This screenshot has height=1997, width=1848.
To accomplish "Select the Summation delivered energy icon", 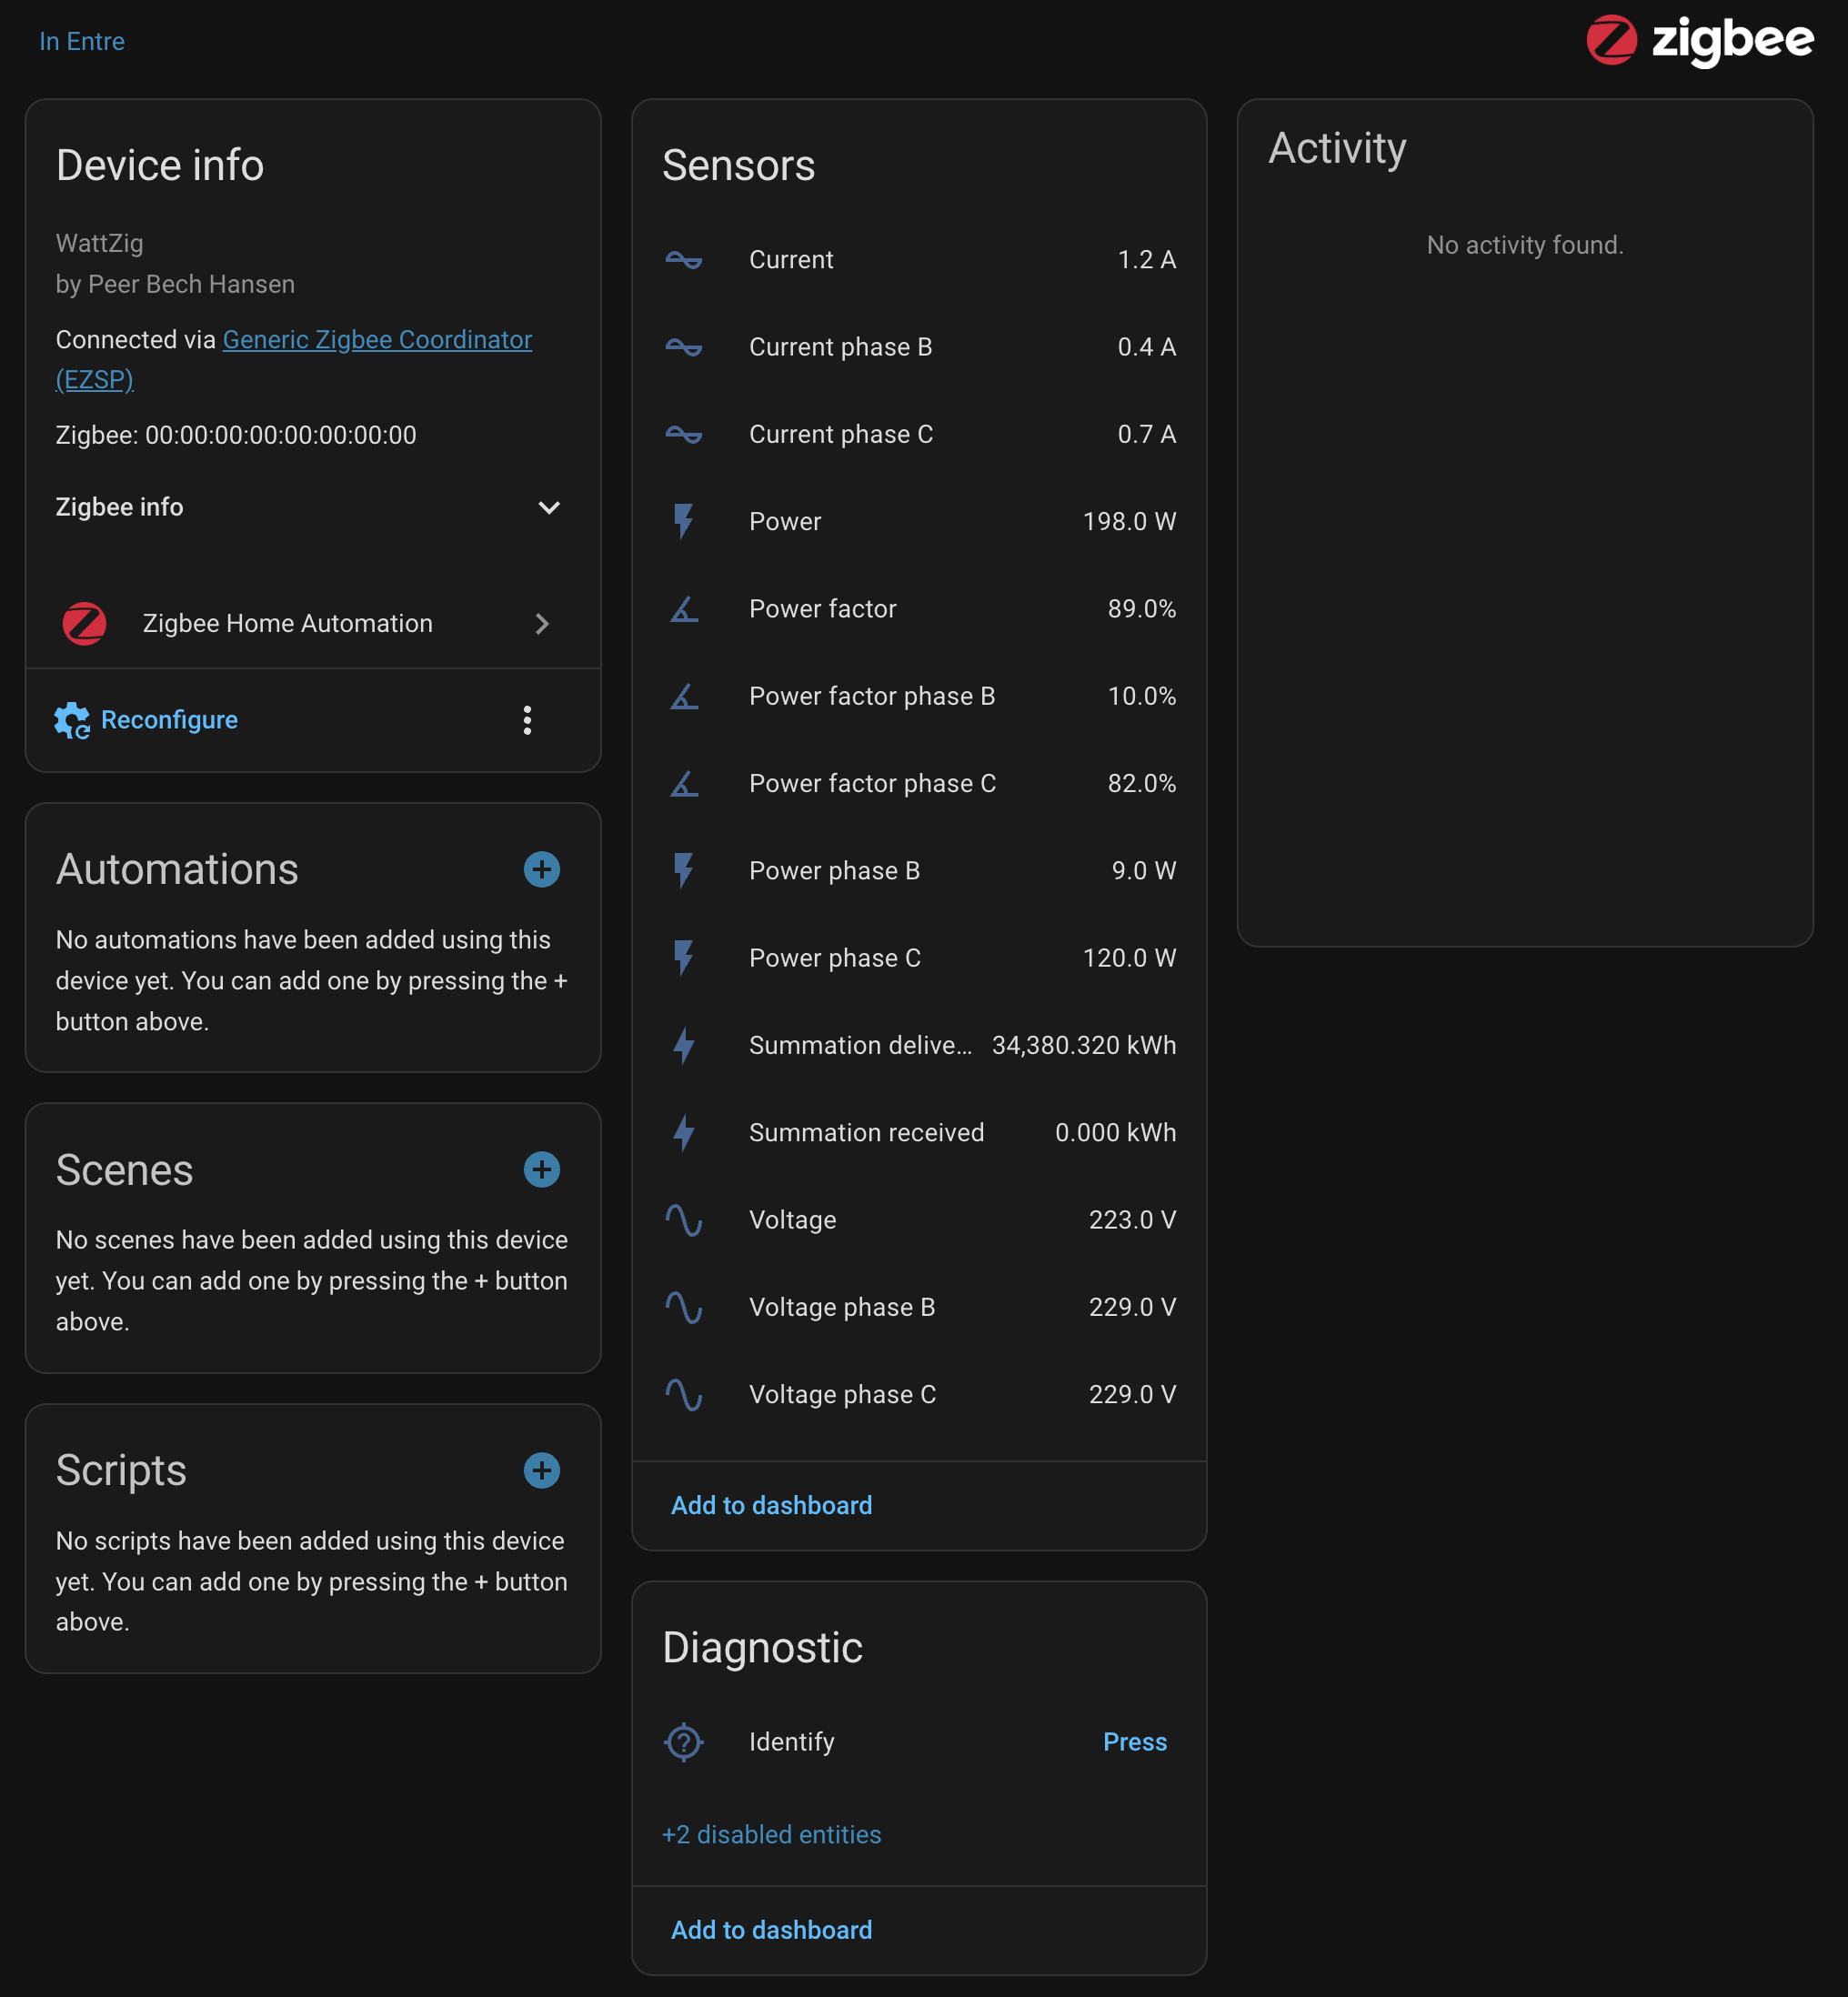I will (x=684, y=1045).
